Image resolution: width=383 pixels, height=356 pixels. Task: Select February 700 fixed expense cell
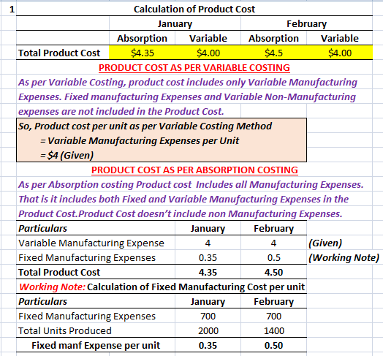tap(273, 317)
